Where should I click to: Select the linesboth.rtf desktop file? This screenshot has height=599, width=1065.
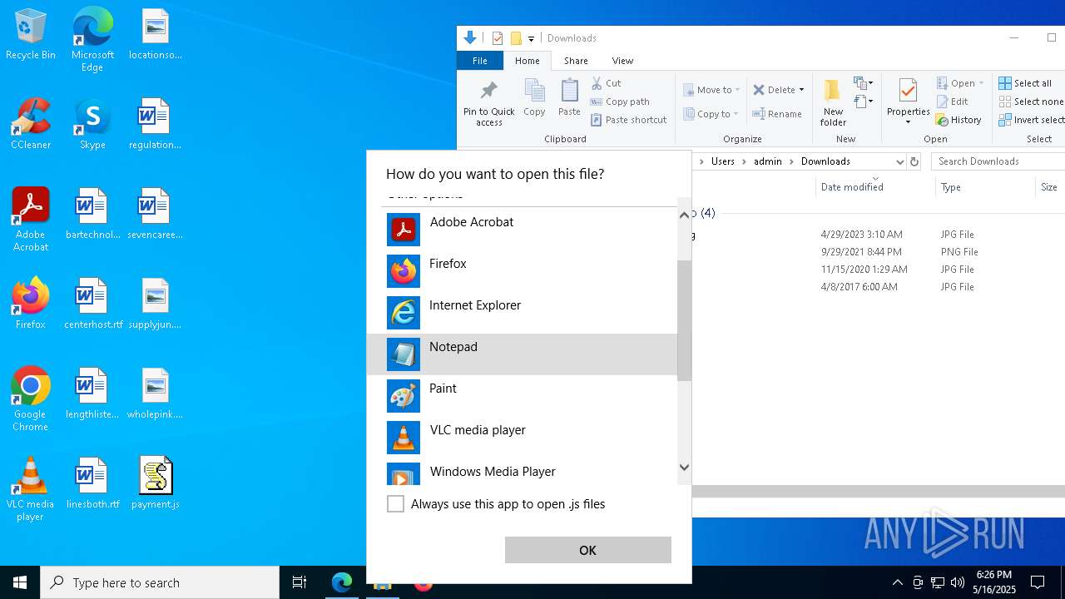[x=92, y=483]
